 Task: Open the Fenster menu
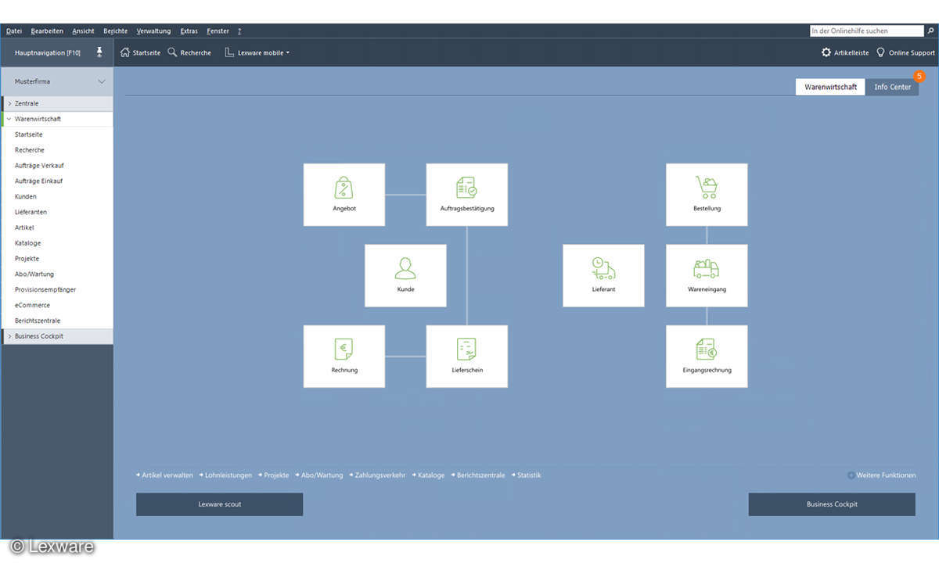click(218, 31)
